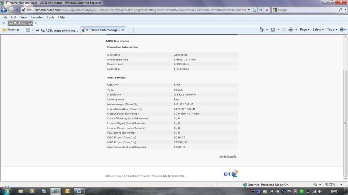This screenshot has height=195, width=348.
Task: Click the Internet Explorer taskbar button
Action: [x=55, y=191]
